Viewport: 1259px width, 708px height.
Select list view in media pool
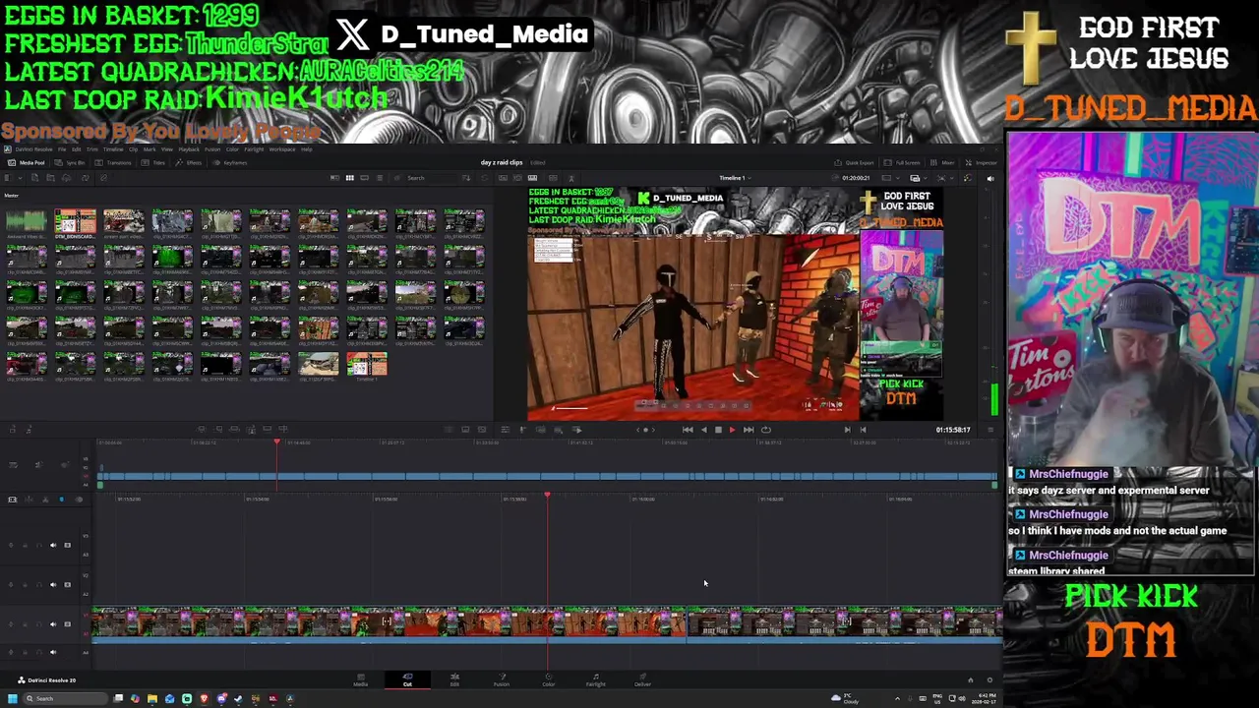coord(379,178)
